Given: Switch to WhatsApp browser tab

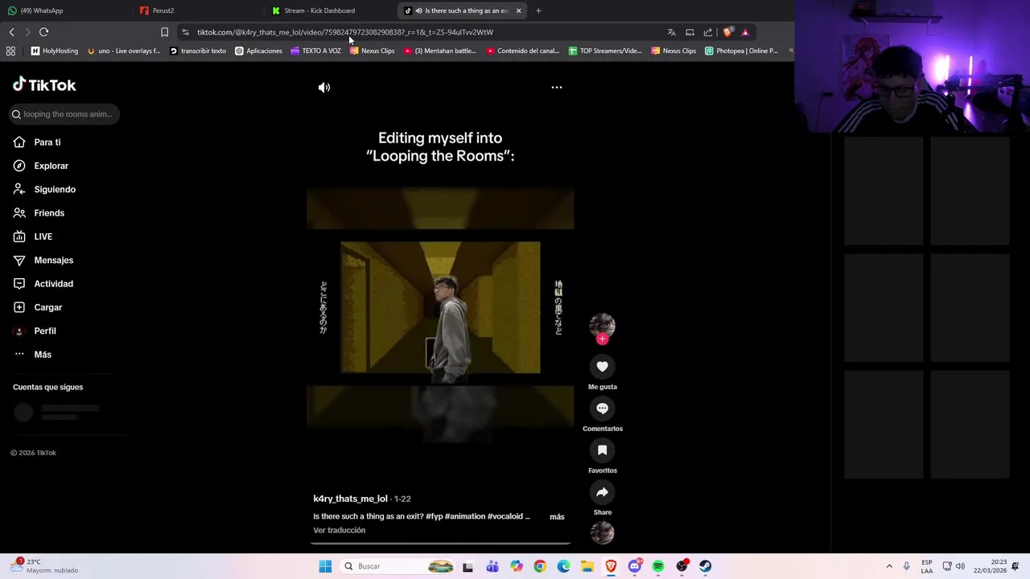Looking at the screenshot, I should point(64,10).
